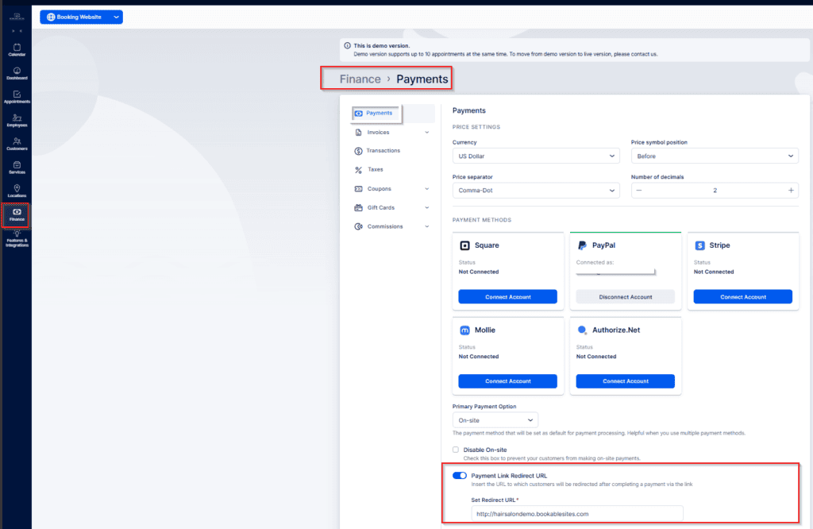
Task: Expand the Gift Cards submenu chevron
Action: (x=426, y=207)
